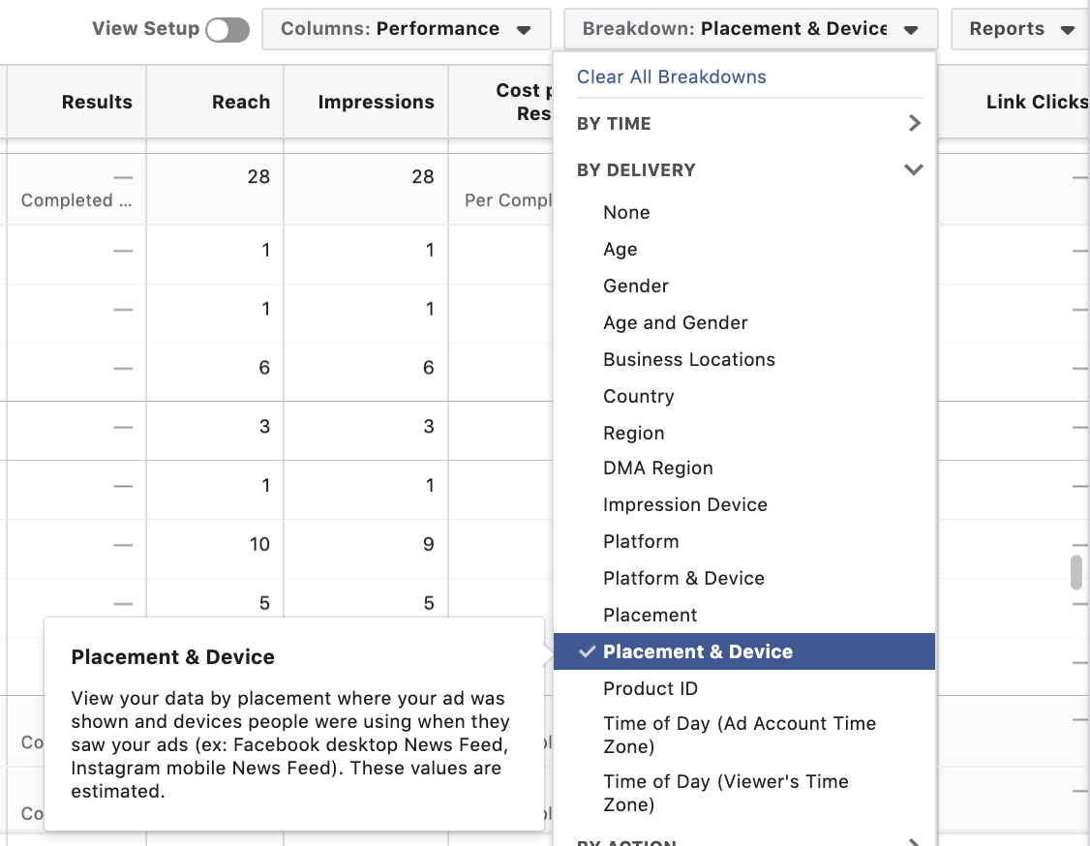1090x846 pixels.
Task: Open the Reports dropdown
Action: click(1020, 28)
